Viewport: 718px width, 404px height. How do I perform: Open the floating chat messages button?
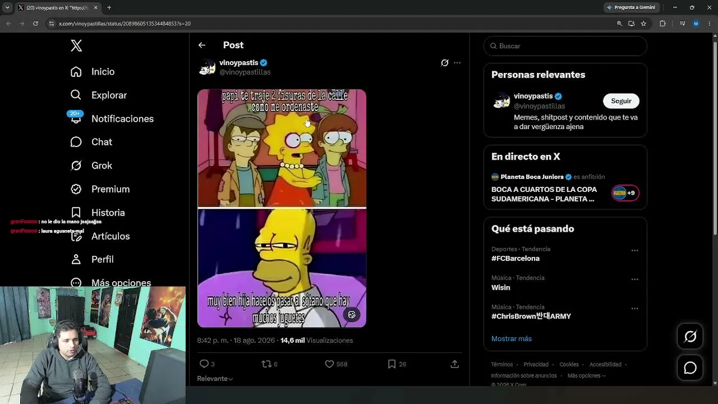coord(690,368)
